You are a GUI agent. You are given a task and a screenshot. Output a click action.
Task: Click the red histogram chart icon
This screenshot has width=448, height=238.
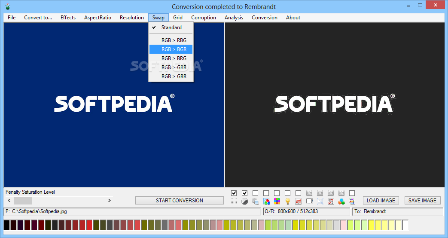(298, 201)
